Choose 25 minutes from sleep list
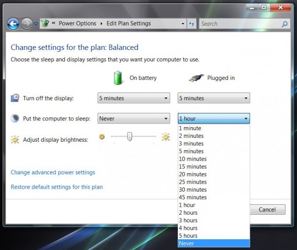 point(214,182)
